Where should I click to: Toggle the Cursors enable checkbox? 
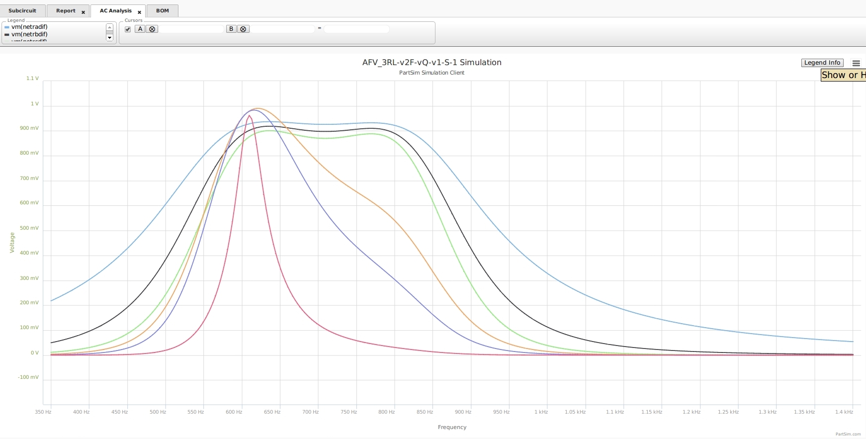[x=128, y=29]
